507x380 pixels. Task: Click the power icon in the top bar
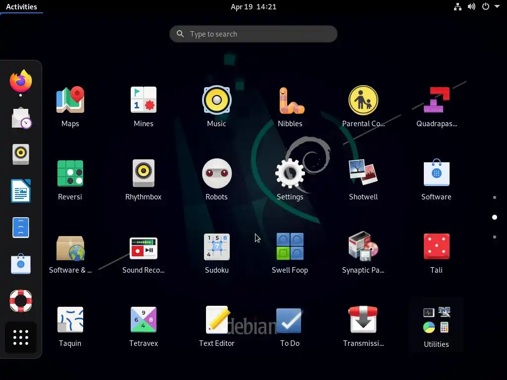click(486, 6)
